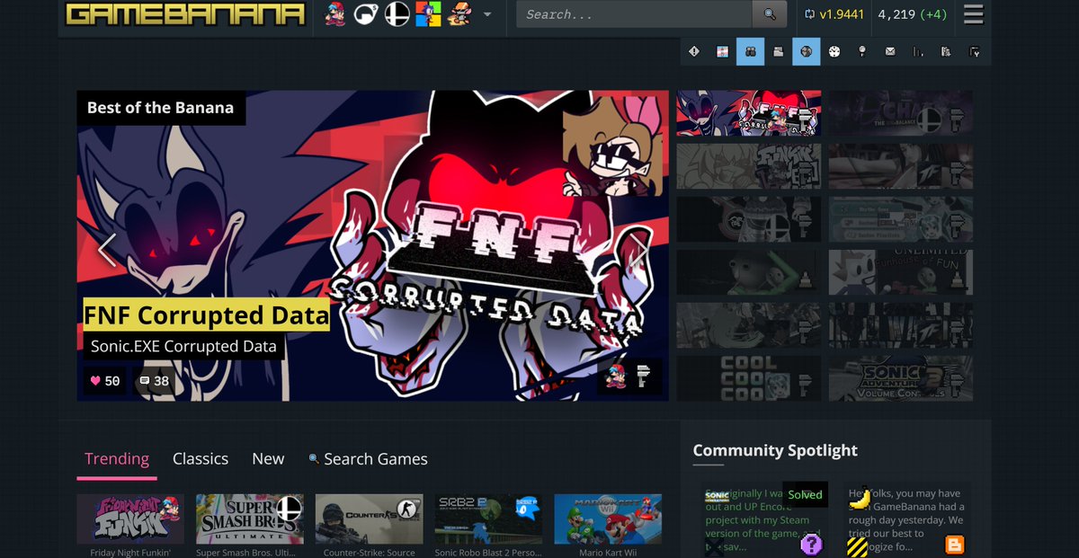The image size is (1079, 558).
Task: Switch to the Trending tab
Action: point(117,459)
